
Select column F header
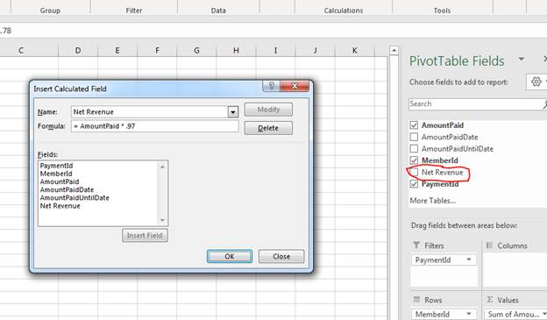coord(157,51)
